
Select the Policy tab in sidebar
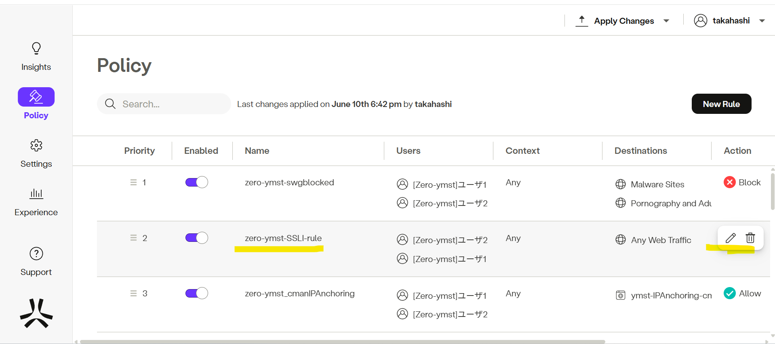[x=36, y=97]
